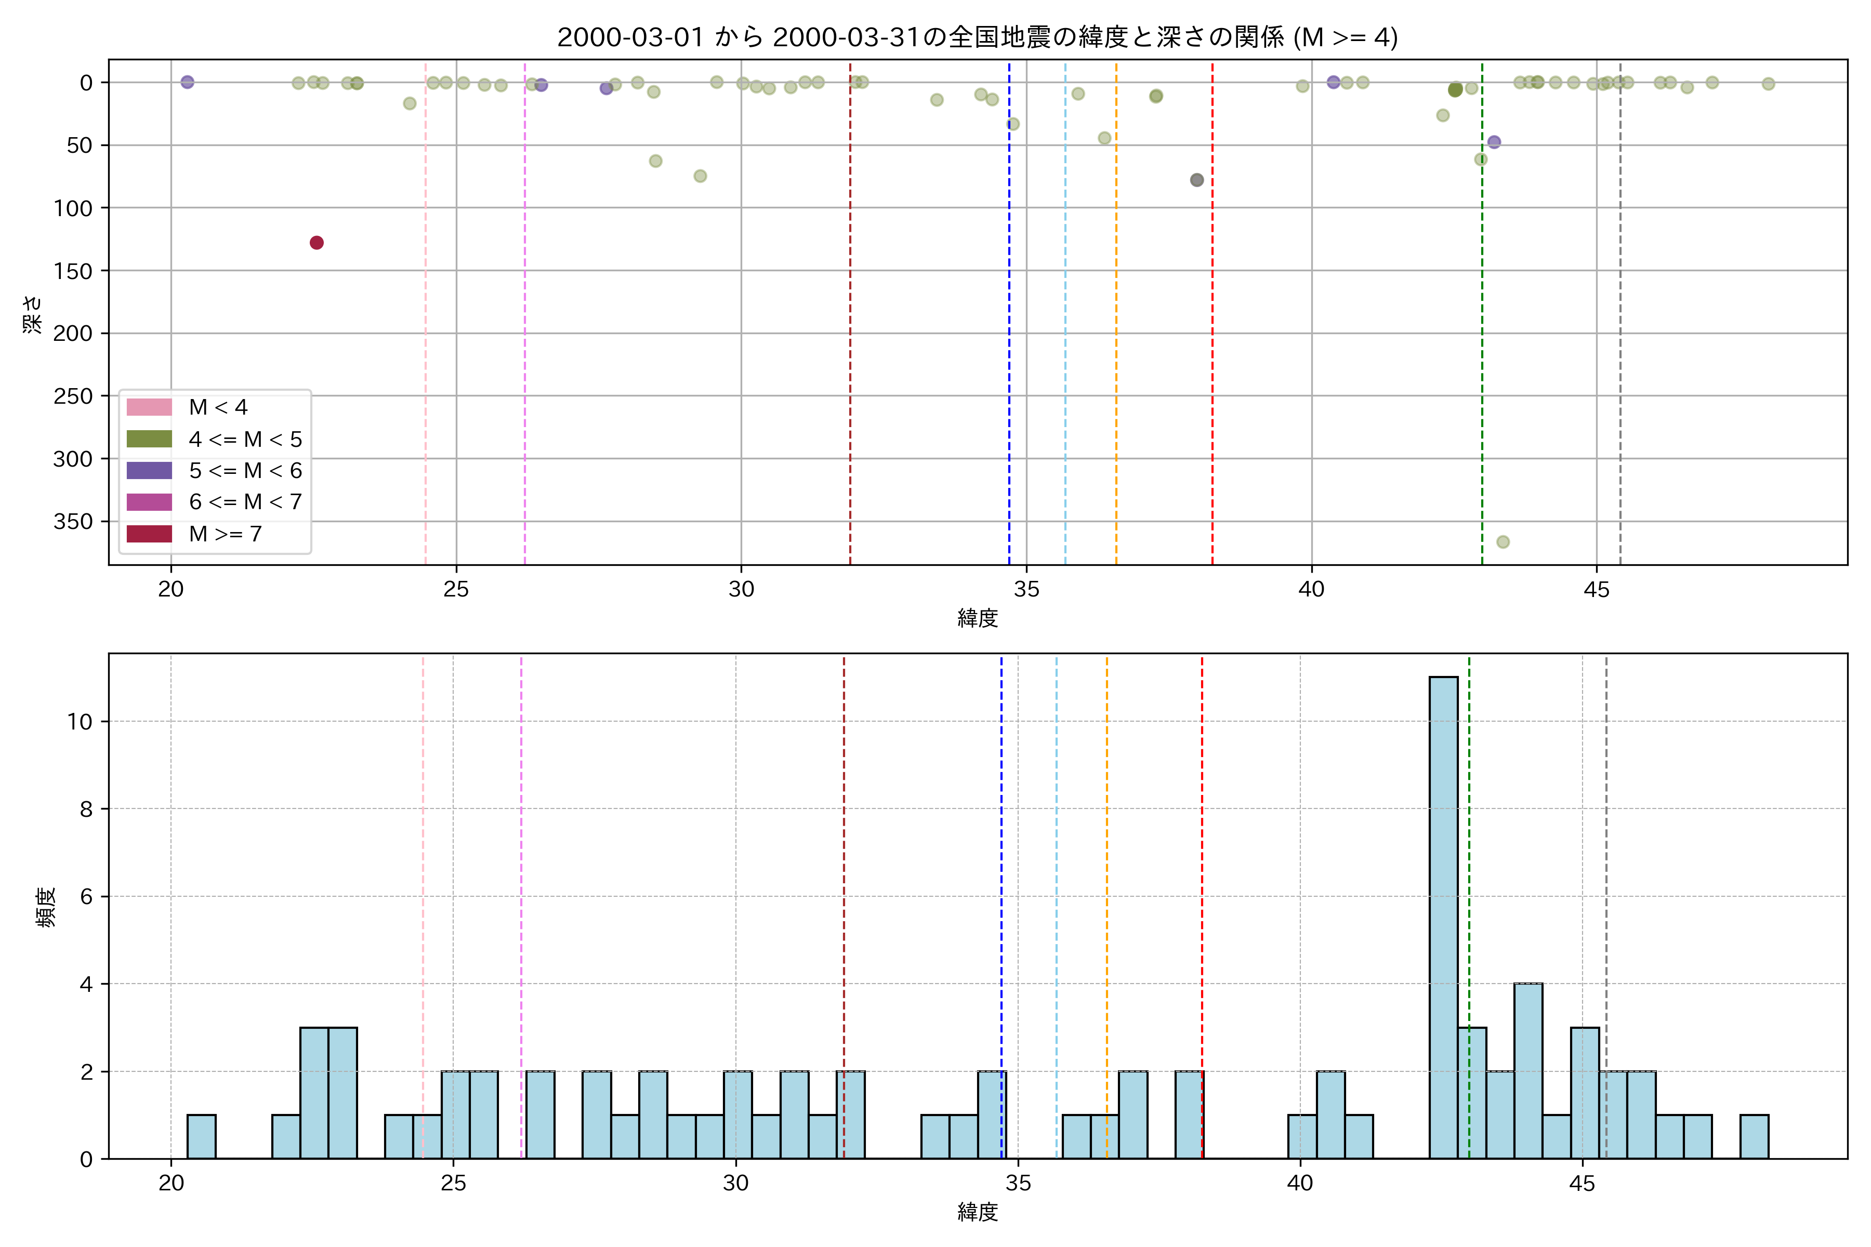Click the dark red scatter point near depth 125

pos(317,243)
